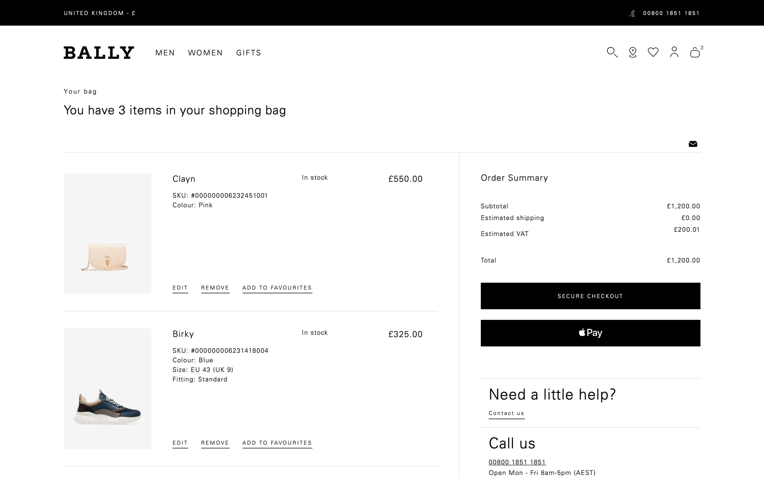Click the Fitting: Standard text
764x478 pixels.
click(x=200, y=379)
